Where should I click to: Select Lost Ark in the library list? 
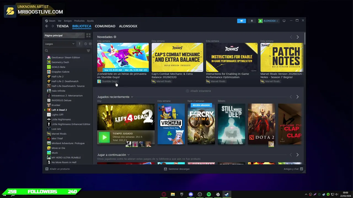(x=56, y=129)
